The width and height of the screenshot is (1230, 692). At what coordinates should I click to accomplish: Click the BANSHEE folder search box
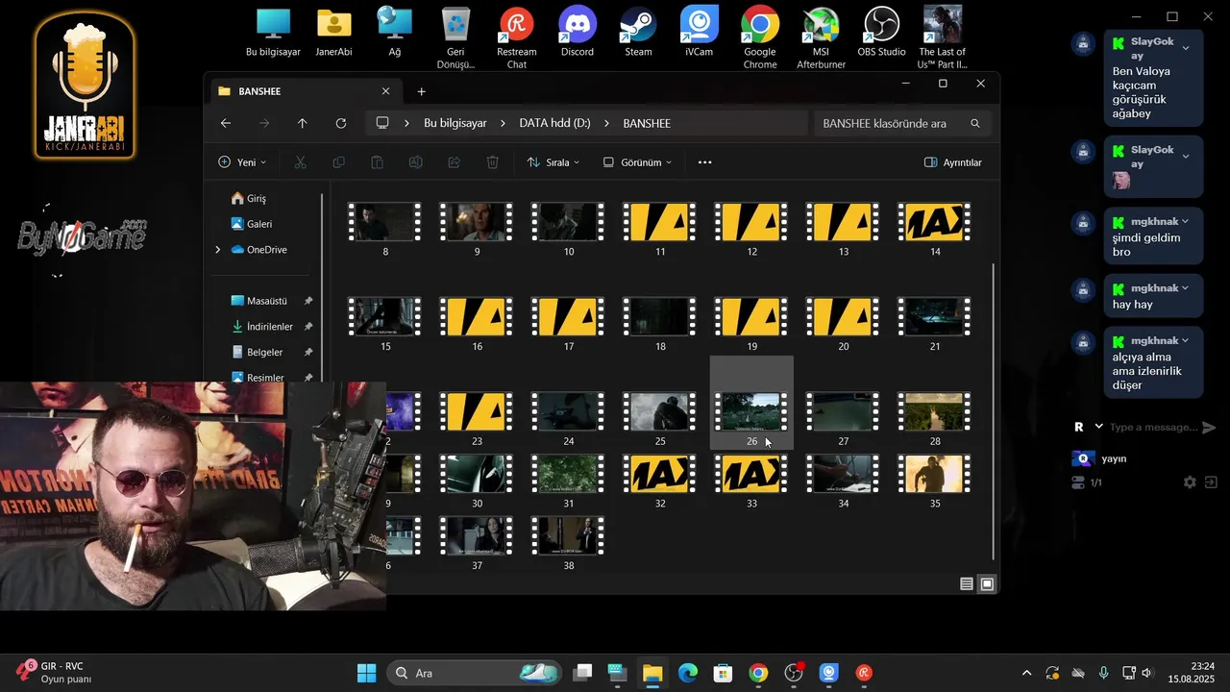901,123
